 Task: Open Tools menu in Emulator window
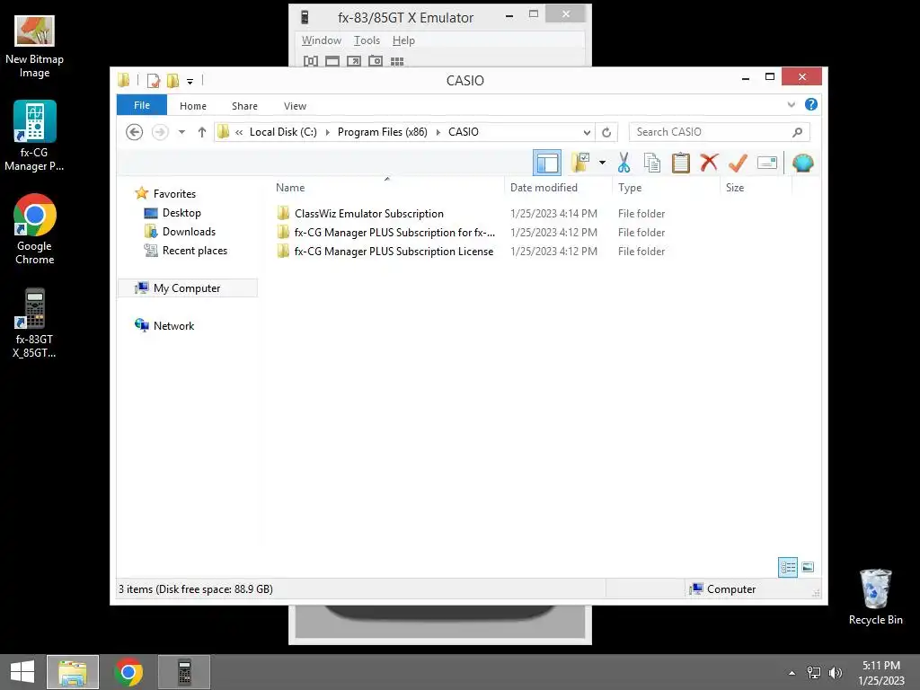pyautogui.click(x=367, y=40)
